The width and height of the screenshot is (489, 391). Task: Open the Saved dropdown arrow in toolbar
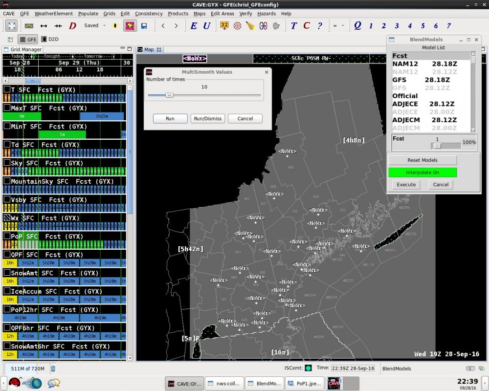(x=104, y=25)
